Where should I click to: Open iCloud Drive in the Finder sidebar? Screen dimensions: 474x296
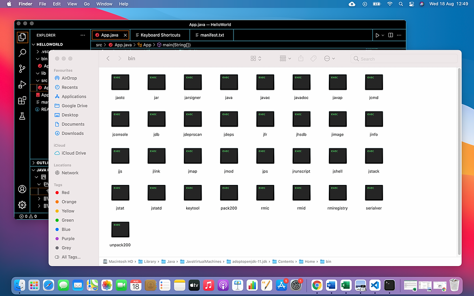tap(74, 153)
